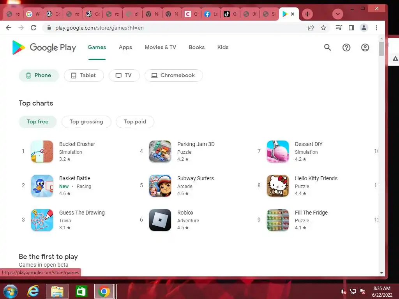The width and height of the screenshot is (399, 299).
Task: Open the Bucket Crusher game icon
Action: tap(42, 151)
